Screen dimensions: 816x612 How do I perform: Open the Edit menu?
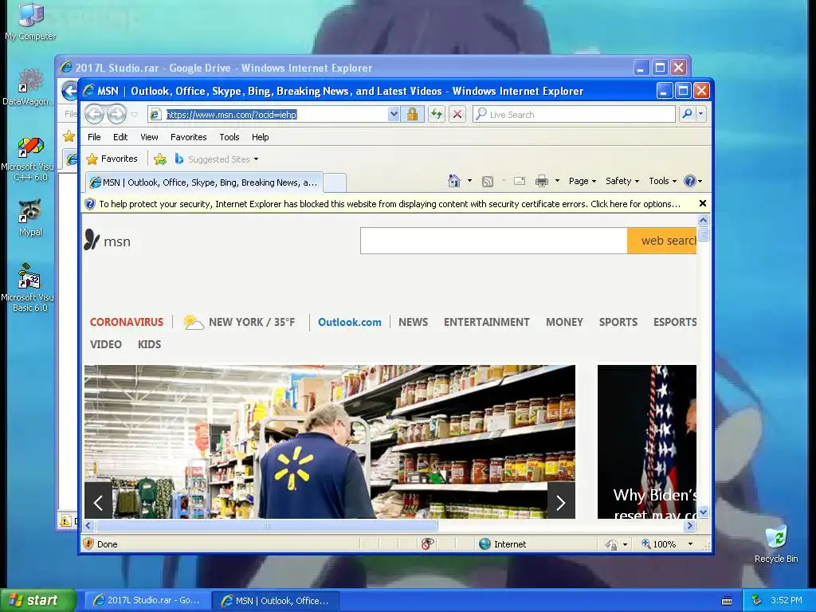click(120, 137)
